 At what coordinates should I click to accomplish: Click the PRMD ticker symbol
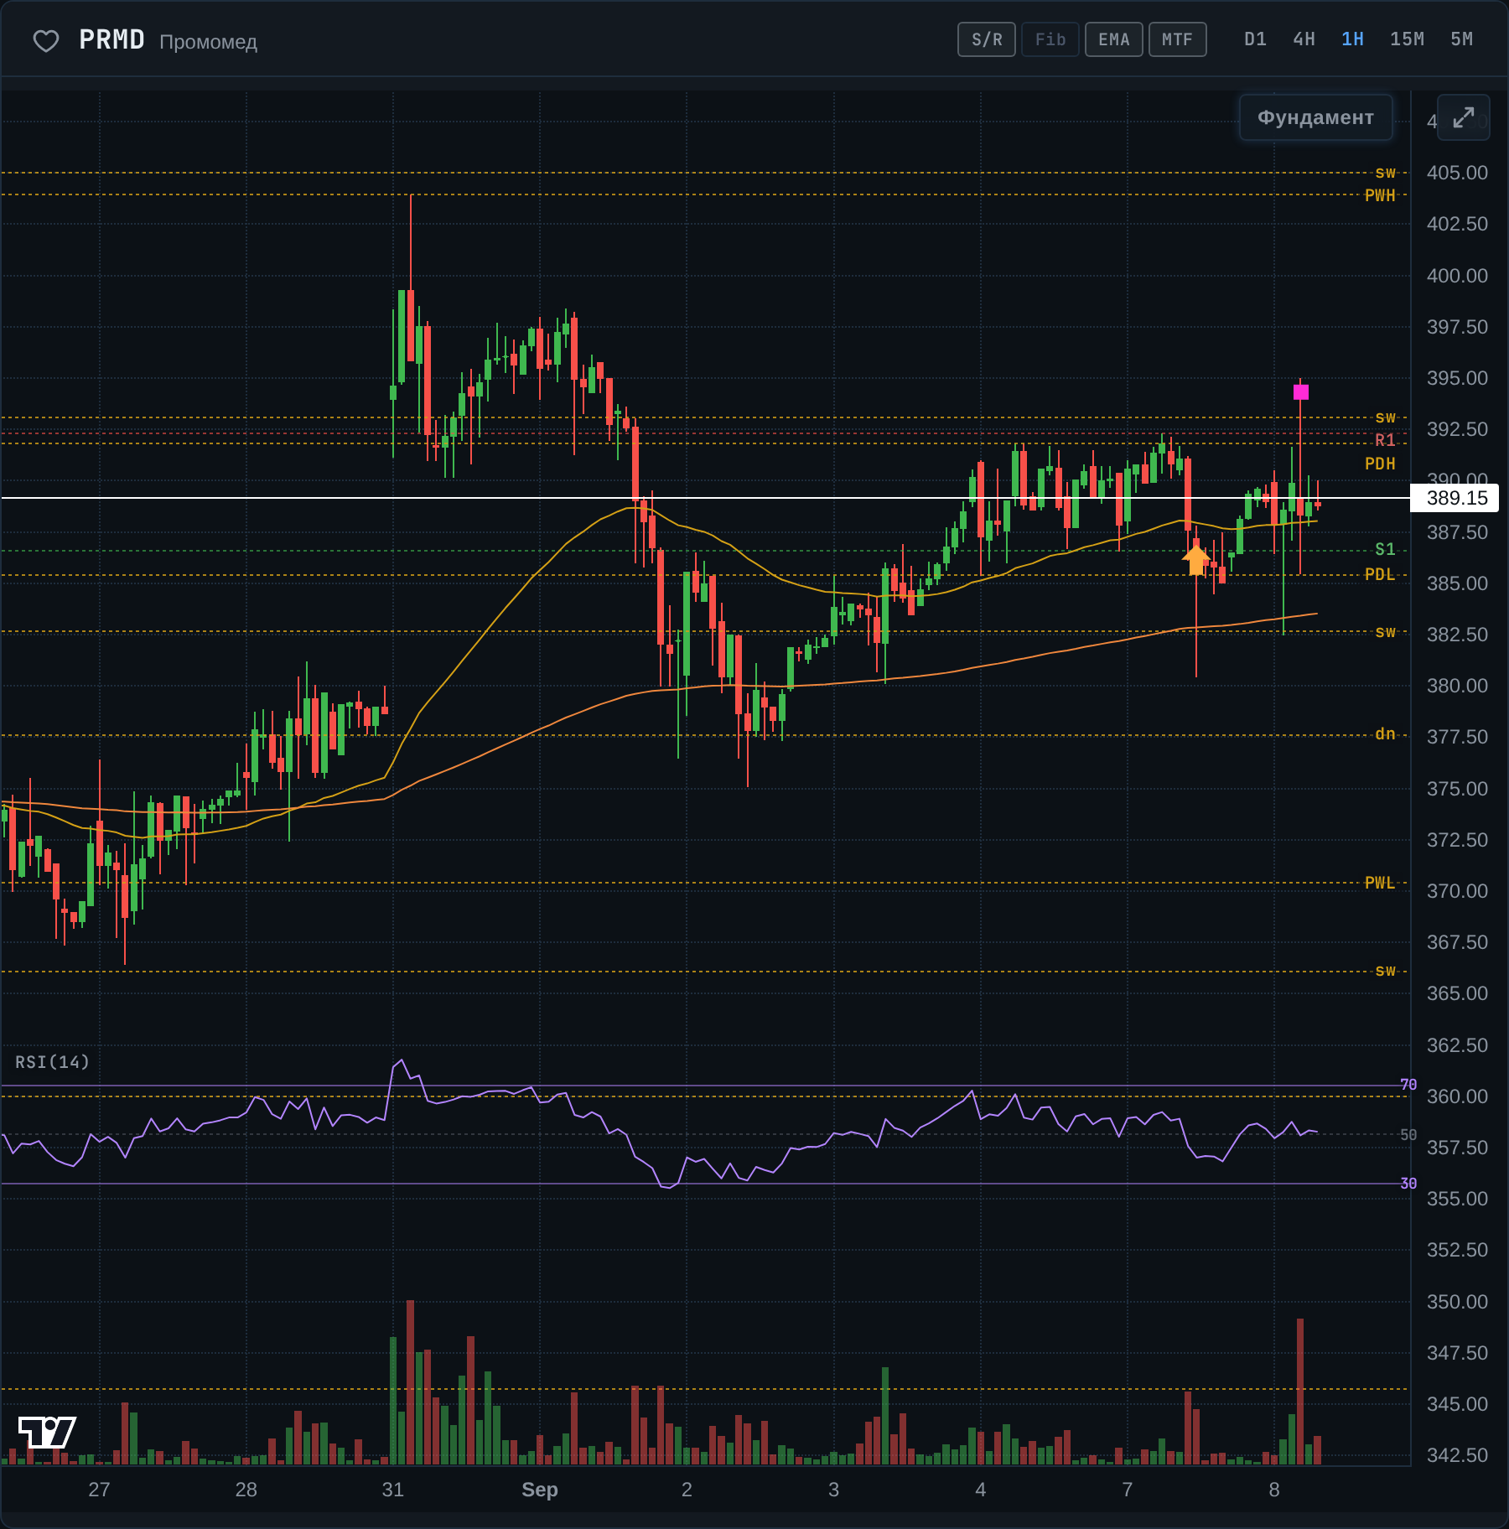(112, 39)
